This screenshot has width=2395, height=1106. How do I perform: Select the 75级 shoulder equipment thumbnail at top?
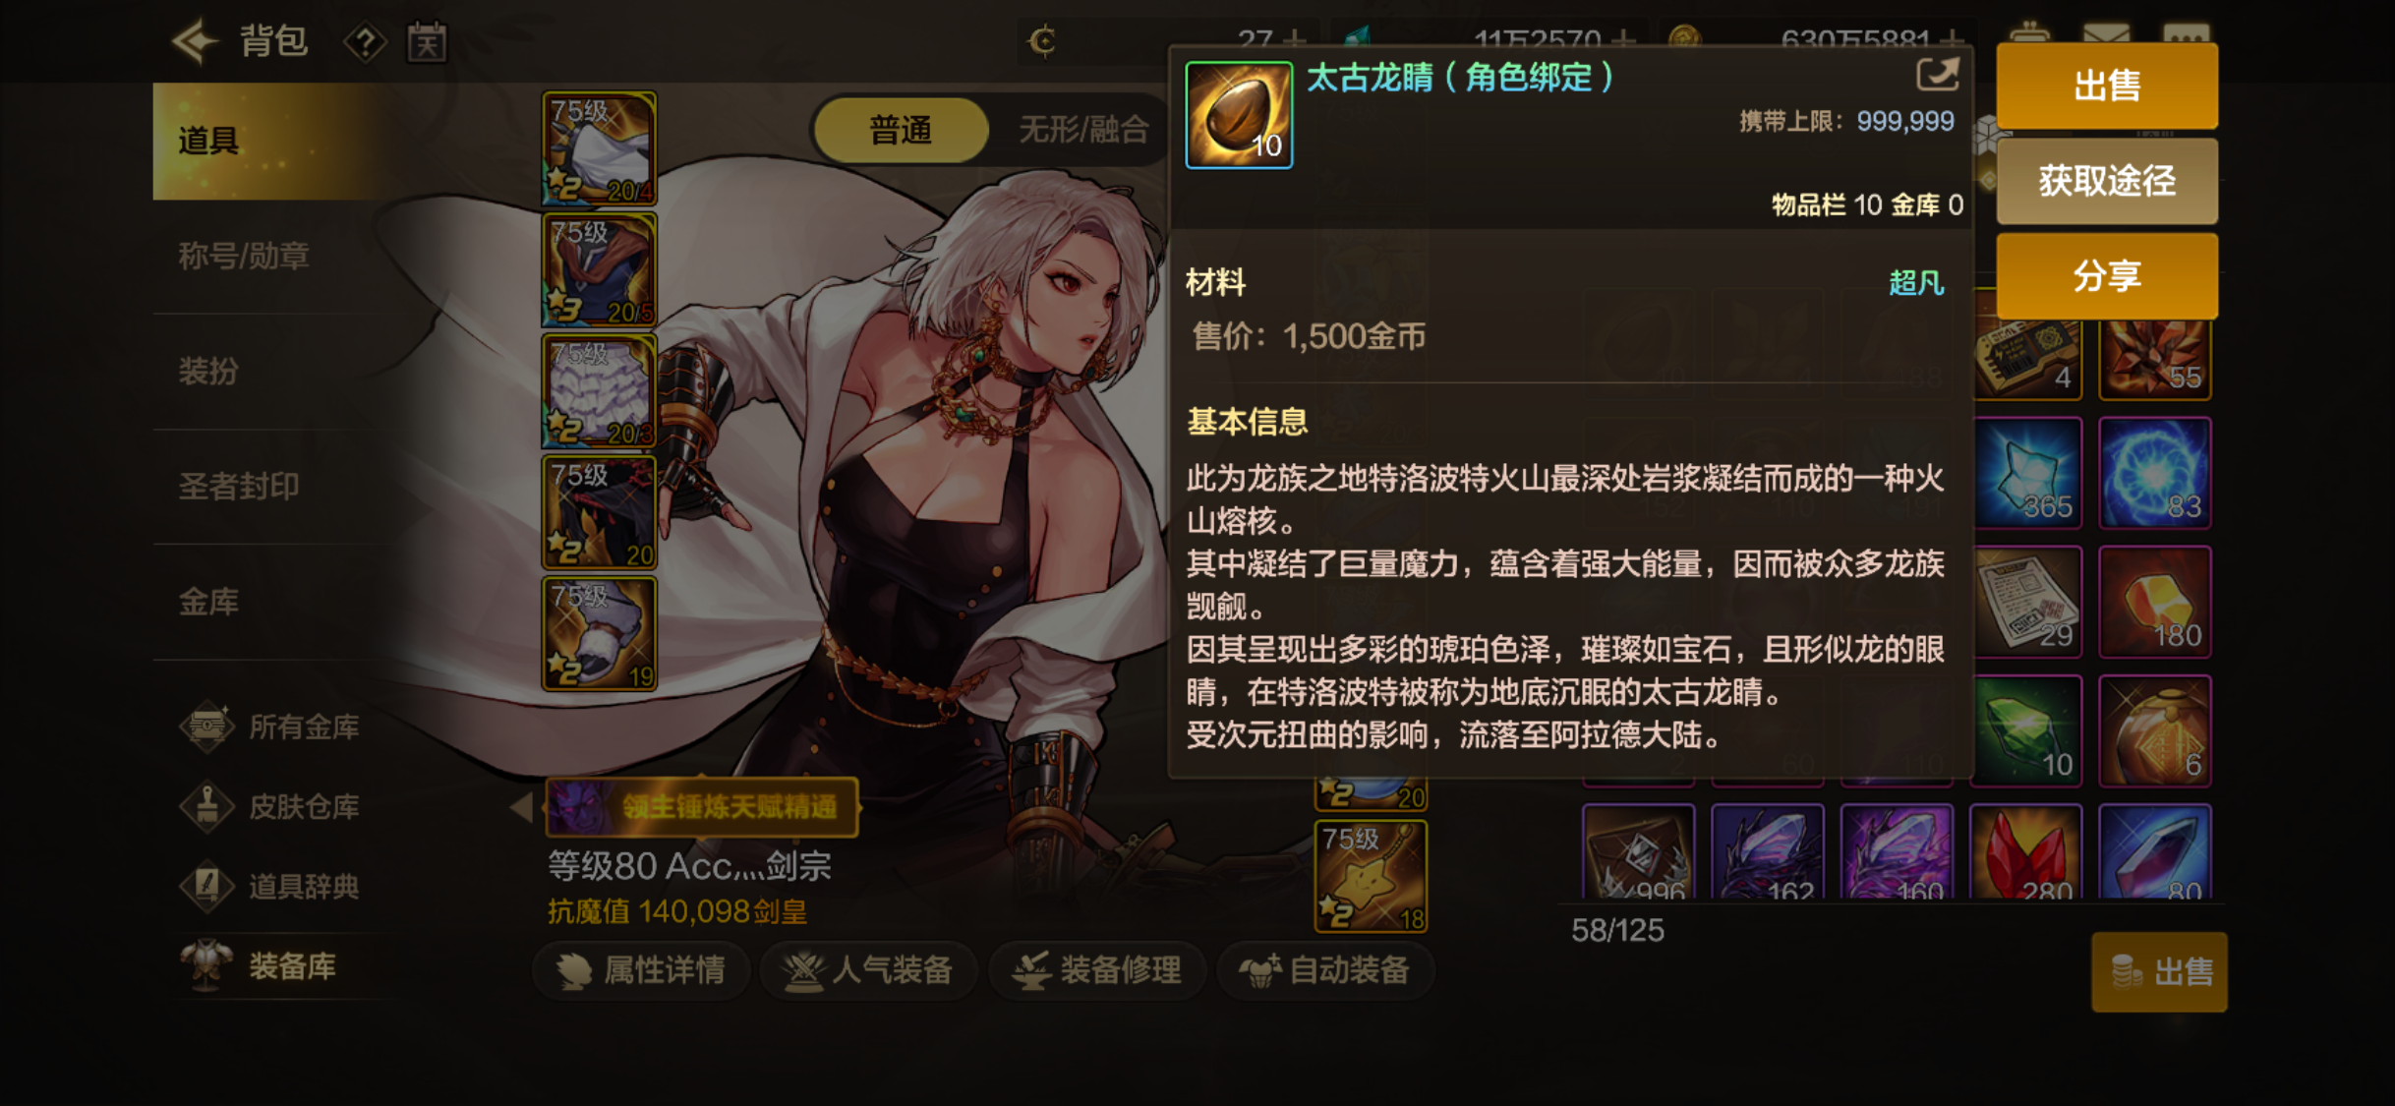point(599,148)
